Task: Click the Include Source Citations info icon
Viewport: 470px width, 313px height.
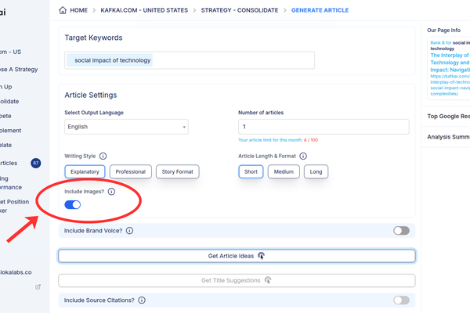Action: point(141,300)
